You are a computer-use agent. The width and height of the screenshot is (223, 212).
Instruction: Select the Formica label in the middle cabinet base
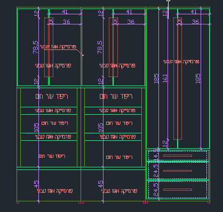(119, 191)
